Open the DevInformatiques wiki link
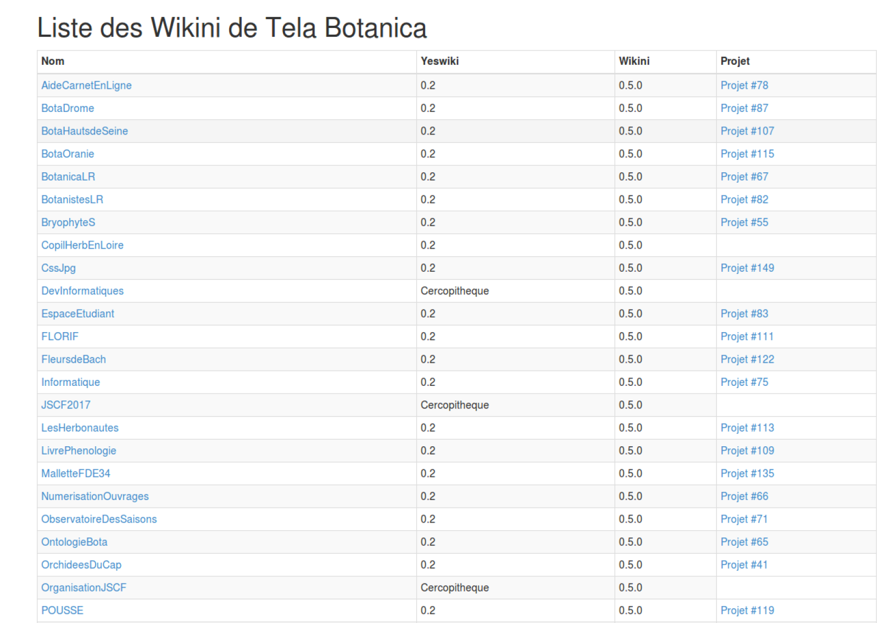 click(x=82, y=291)
